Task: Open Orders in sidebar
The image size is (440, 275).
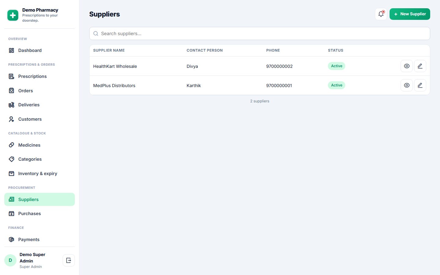Action: [x=39, y=91]
